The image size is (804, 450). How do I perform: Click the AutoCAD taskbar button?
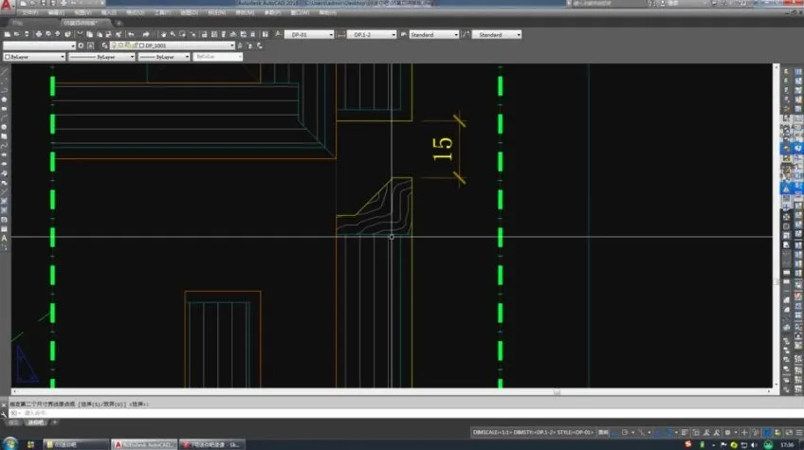tap(142, 443)
